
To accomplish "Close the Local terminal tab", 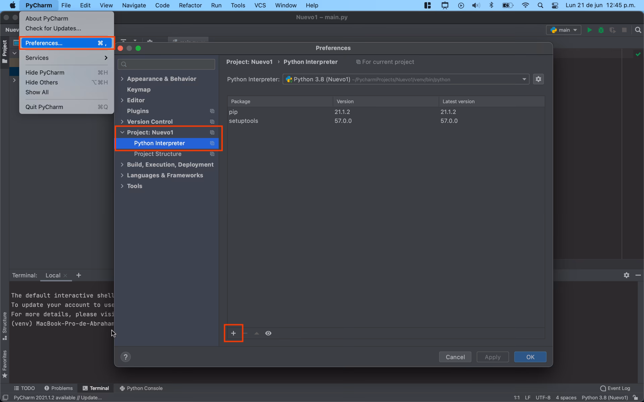I will click(65, 275).
